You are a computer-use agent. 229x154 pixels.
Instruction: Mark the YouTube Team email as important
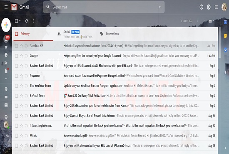(26, 86)
